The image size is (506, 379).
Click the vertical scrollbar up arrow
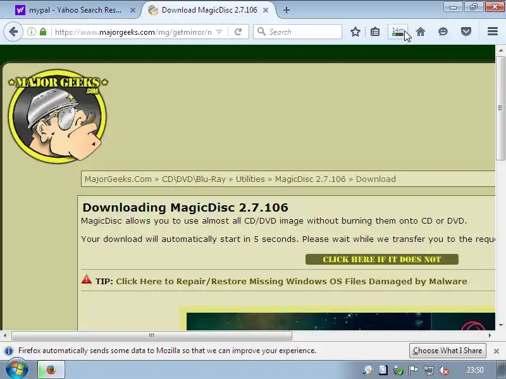point(500,51)
